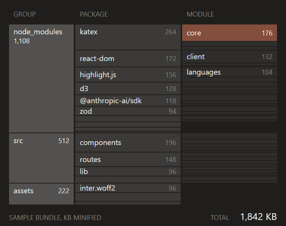Image resolution: width=286 pixels, height=226 pixels.
Task: Click the zod package row
Action: (128, 111)
